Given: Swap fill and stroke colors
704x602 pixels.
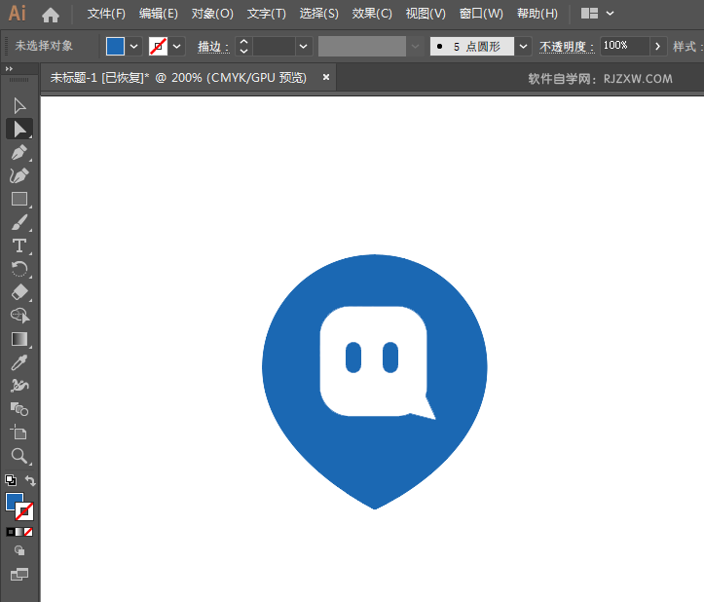Looking at the screenshot, I should (31, 481).
